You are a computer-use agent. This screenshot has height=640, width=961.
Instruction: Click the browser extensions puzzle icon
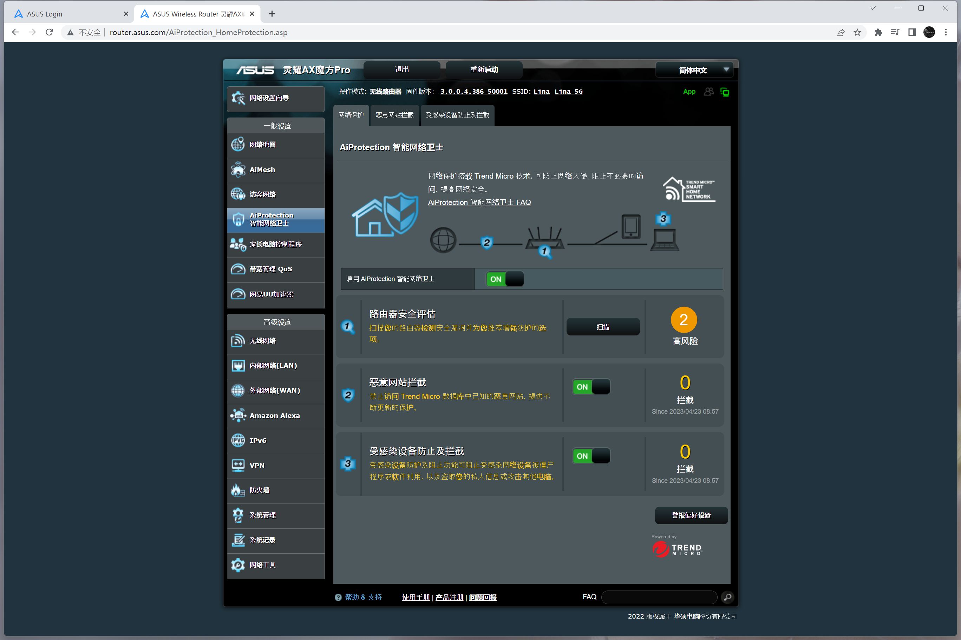click(x=878, y=32)
